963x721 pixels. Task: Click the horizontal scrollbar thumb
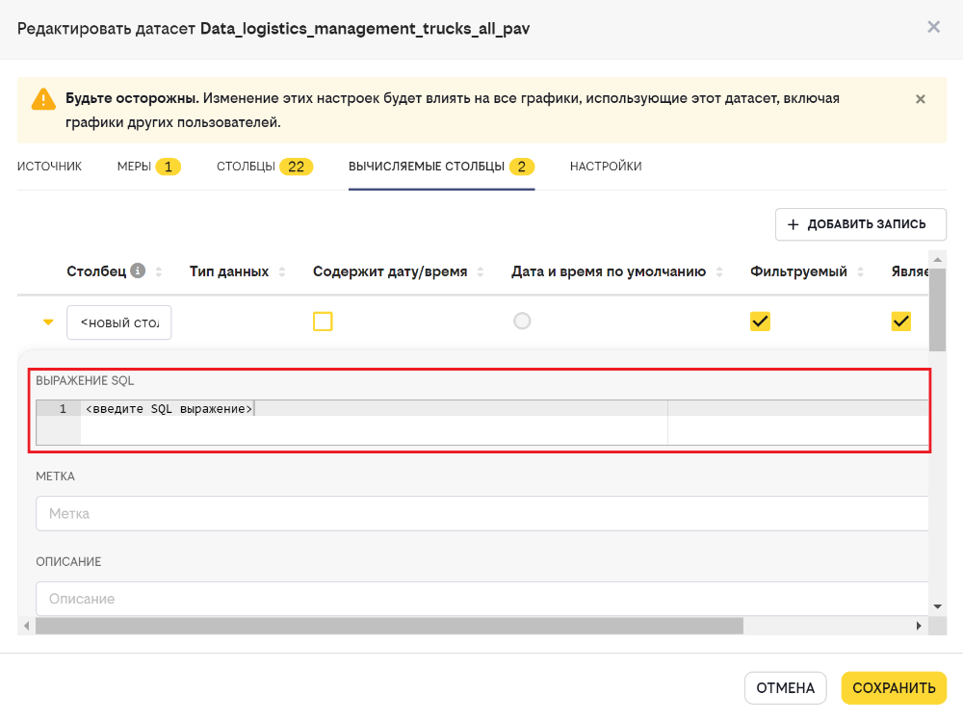coord(389,626)
